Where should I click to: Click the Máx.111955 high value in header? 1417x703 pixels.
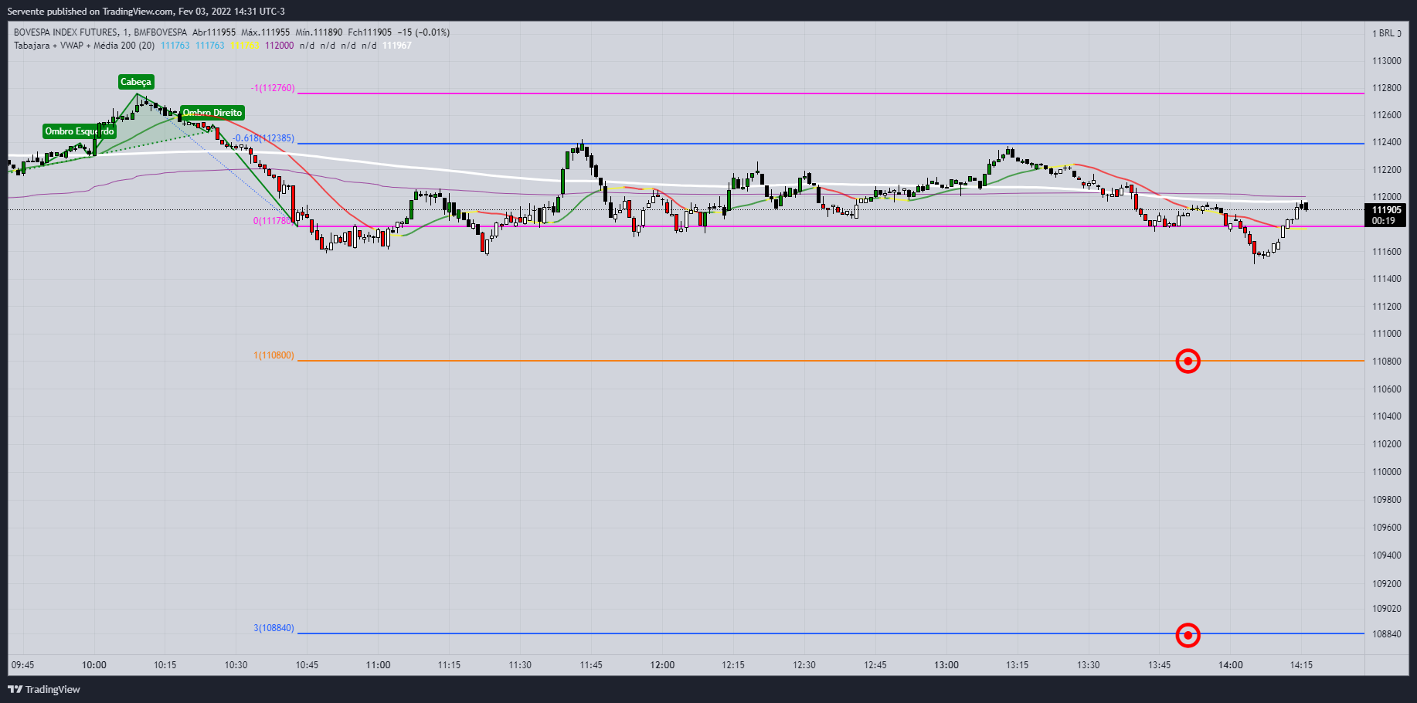coord(265,32)
